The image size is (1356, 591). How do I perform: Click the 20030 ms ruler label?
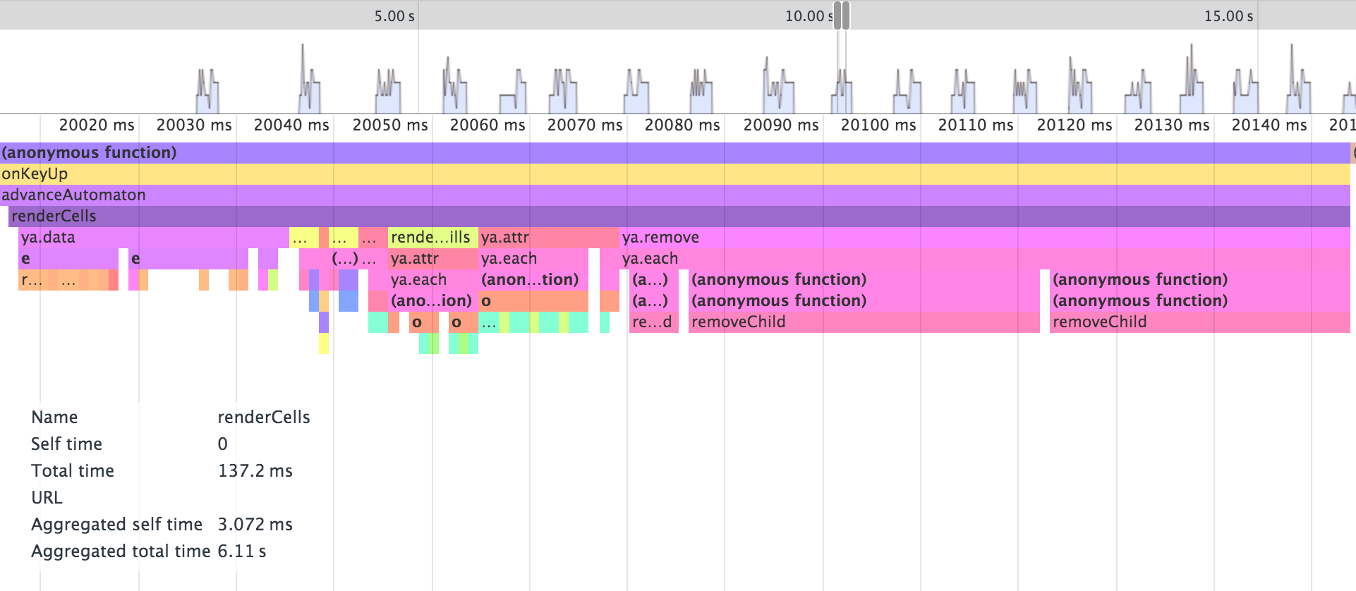click(194, 126)
